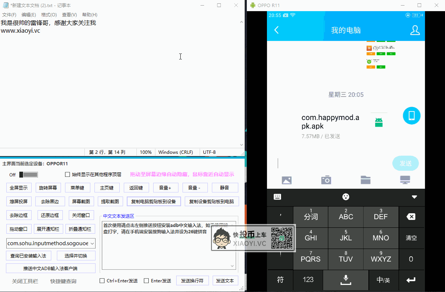Tap the camera icon below message box
The height and width of the screenshot is (292, 445).
326,180
